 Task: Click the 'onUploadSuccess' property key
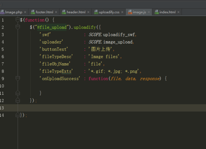60,79
